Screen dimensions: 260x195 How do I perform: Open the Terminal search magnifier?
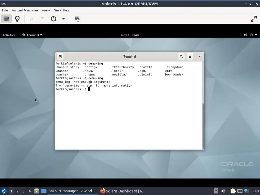(x=181, y=57)
